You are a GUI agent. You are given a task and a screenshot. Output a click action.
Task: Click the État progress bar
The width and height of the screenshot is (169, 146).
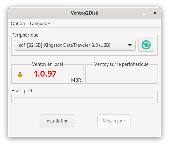84,98
